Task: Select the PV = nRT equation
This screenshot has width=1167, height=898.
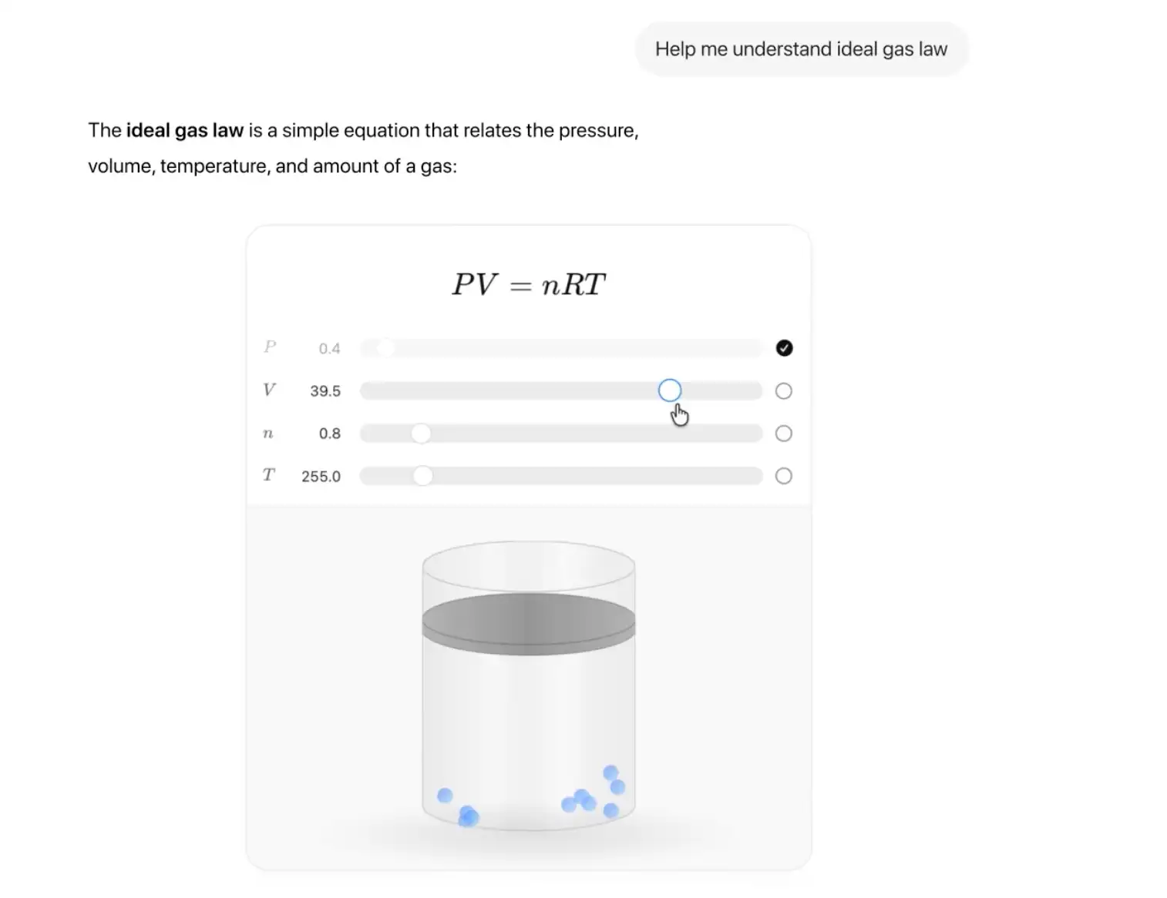Action: (x=529, y=283)
